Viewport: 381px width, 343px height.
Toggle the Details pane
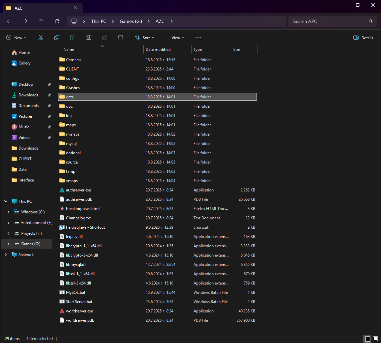(x=363, y=38)
